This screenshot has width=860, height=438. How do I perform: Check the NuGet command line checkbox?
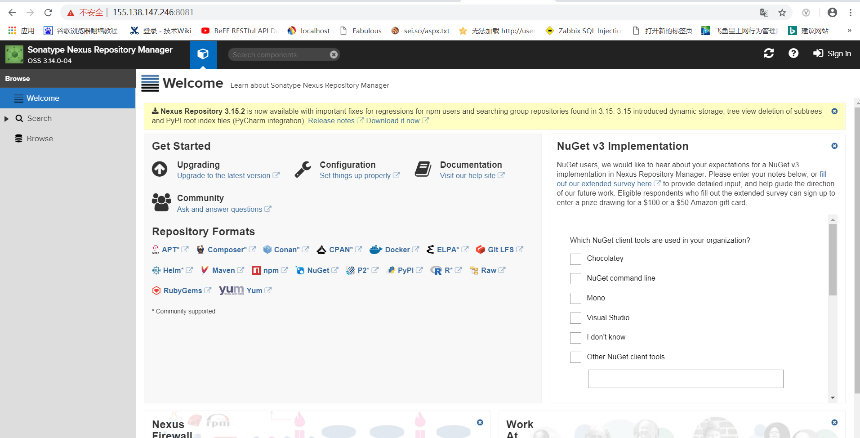coord(575,278)
